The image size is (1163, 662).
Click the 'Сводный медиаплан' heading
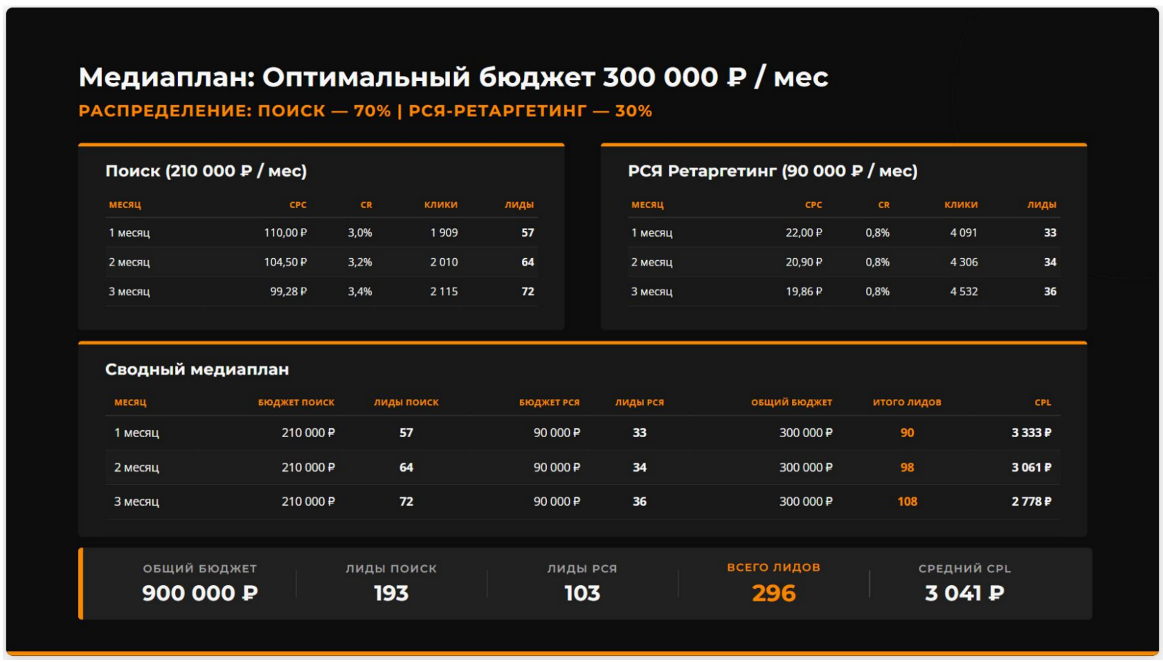coord(197,369)
